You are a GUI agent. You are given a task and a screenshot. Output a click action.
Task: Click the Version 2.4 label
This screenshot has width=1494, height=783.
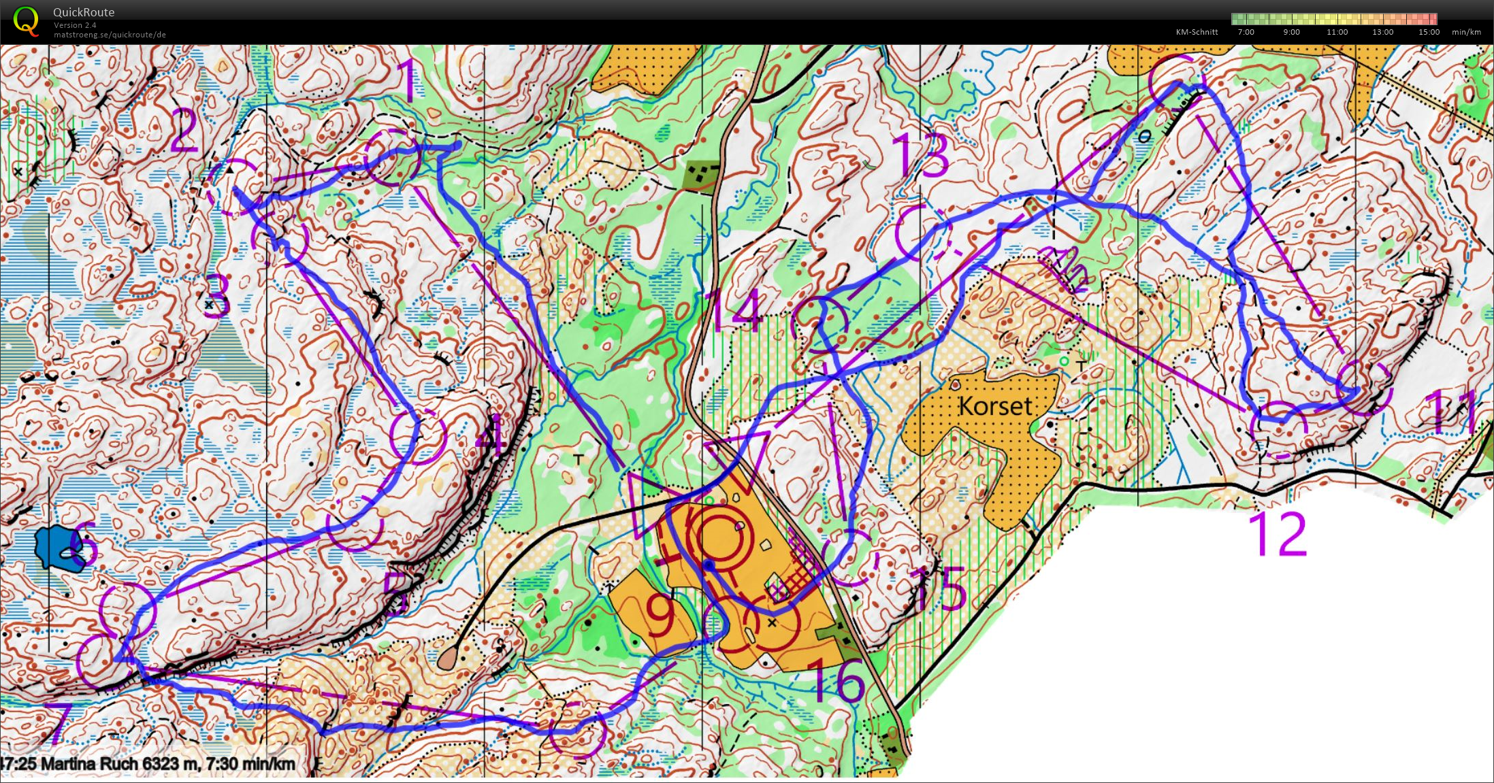[x=75, y=25]
